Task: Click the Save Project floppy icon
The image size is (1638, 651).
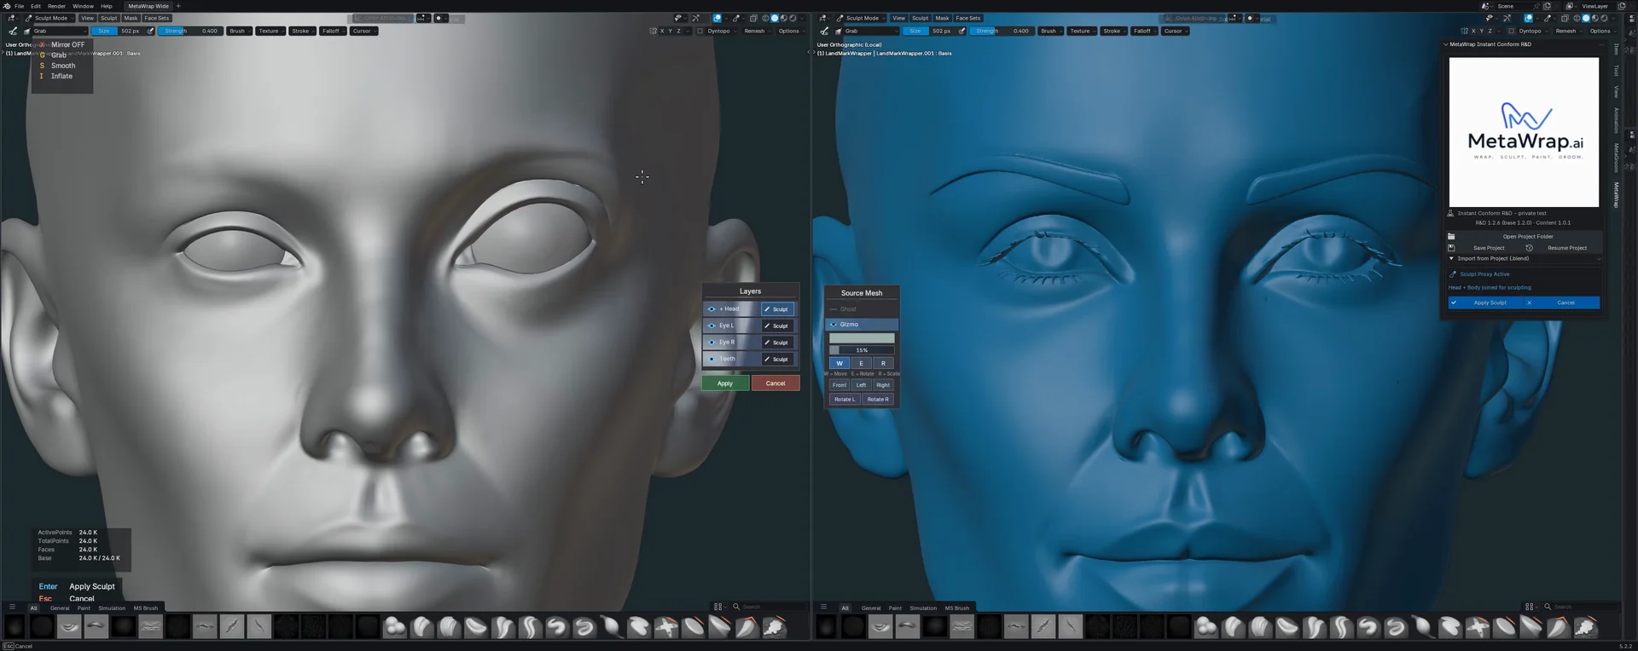Action: tap(1451, 248)
